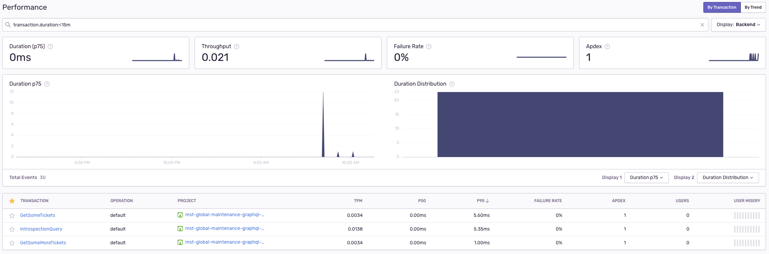Open project link in IntrospectionQuery row

point(225,229)
